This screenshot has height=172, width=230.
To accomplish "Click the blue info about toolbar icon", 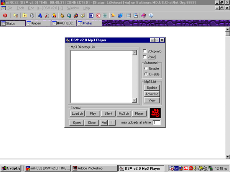I will [x=151, y=16].
